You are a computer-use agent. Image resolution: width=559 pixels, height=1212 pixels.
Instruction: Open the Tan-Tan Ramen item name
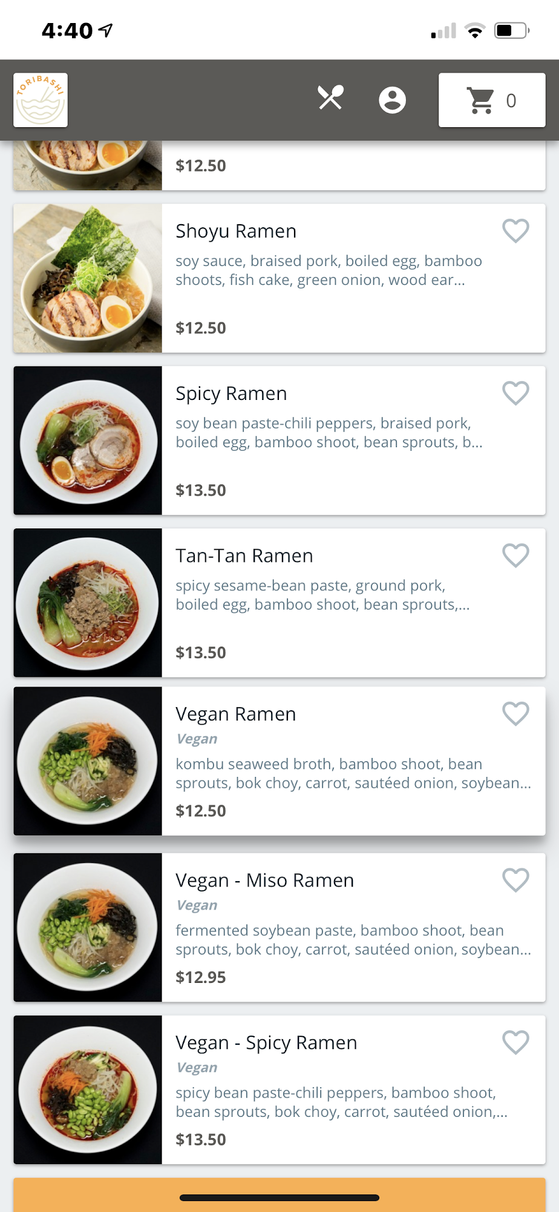[244, 556]
